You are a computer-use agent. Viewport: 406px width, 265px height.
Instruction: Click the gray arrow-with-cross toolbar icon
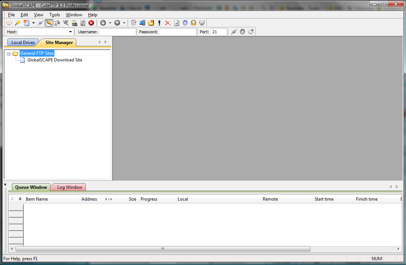click(x=66, y=23)
